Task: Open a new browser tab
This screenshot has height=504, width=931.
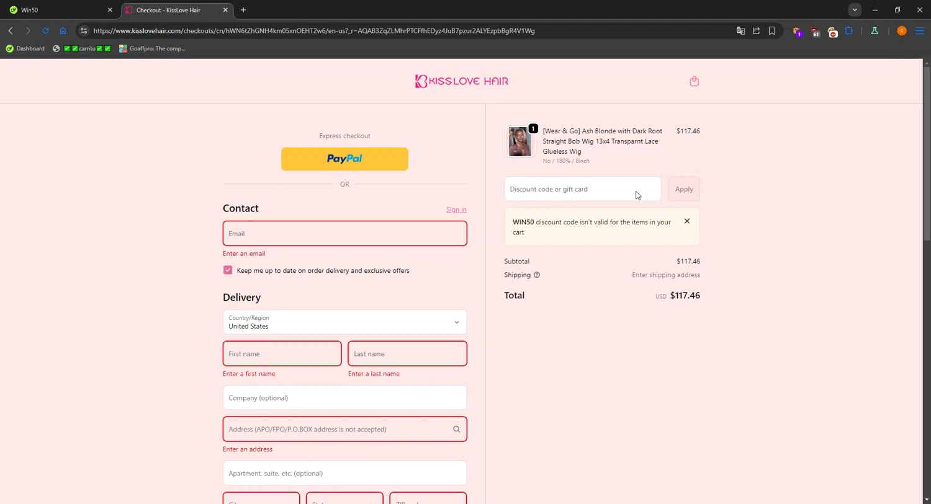Action: click(243, 10)
